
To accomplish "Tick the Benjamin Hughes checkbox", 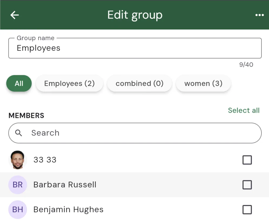I will (247, 209).
